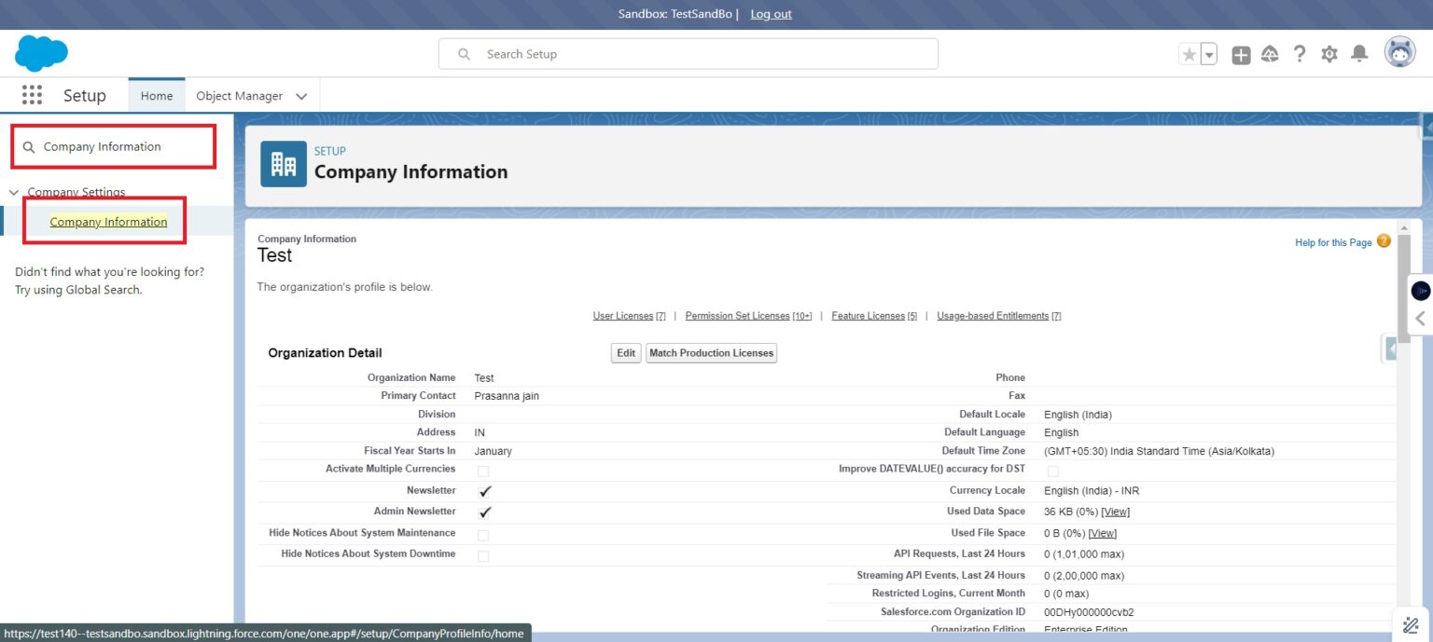Open the Object Manager dropdown chevron
Viewport: 1433px width, 642px height.
(300, 95)
